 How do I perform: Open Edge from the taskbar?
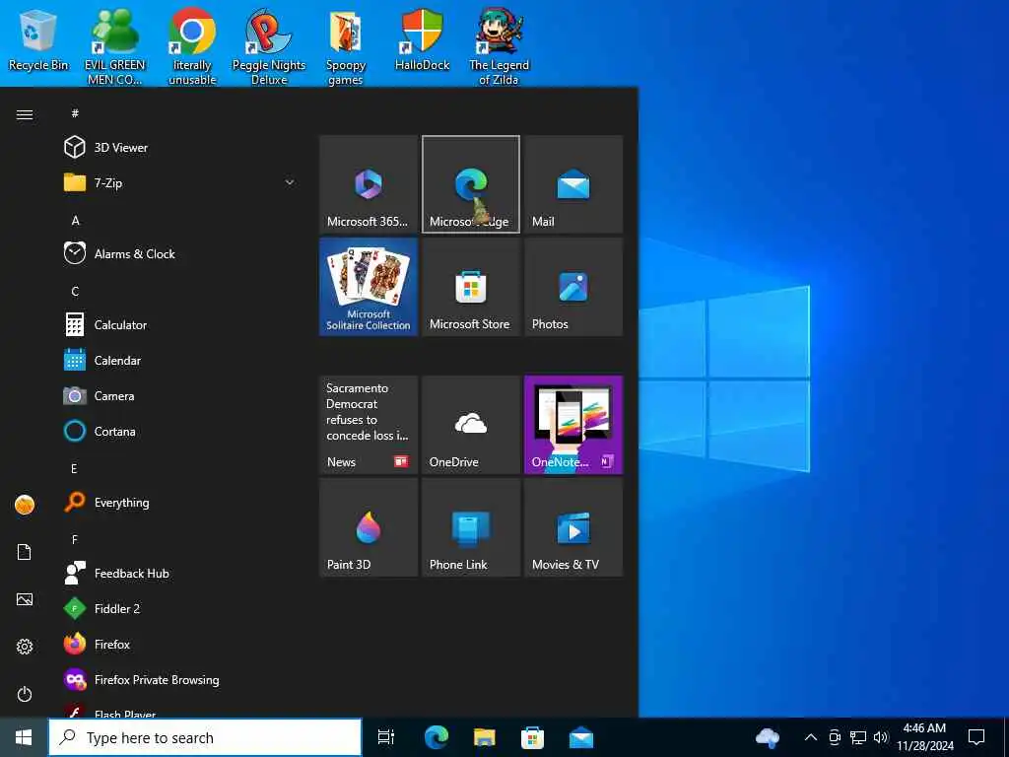pyautogui.click(x=436, y=737)
